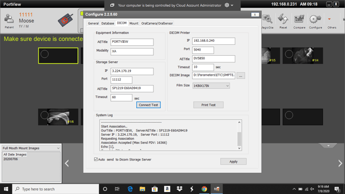Viewport: 345px width, 194px height.
Task: Open the Full Mouth Mount Images dropdown
Action: pos(31,148)
